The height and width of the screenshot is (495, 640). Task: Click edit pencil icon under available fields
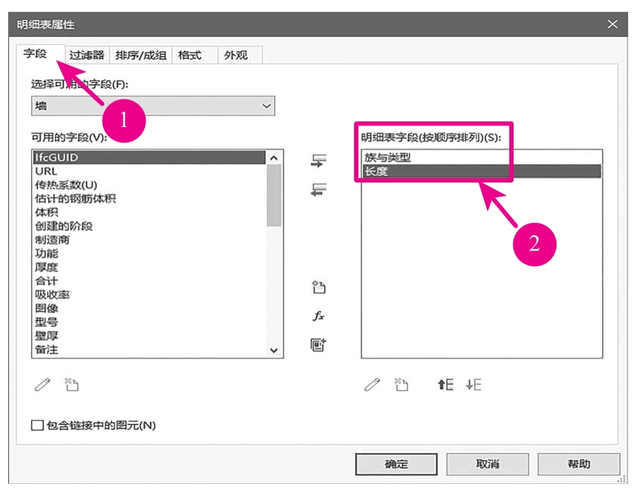click(43, 385)
